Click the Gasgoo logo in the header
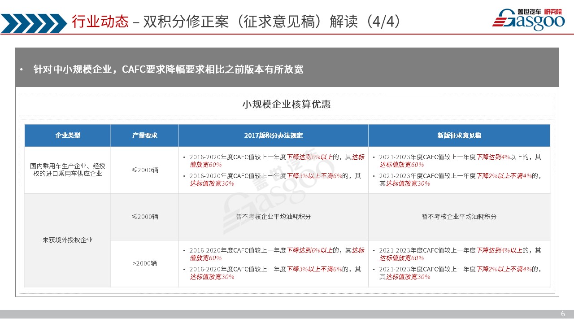The height and width of the screenshot is (323, 574). [529, 19]
